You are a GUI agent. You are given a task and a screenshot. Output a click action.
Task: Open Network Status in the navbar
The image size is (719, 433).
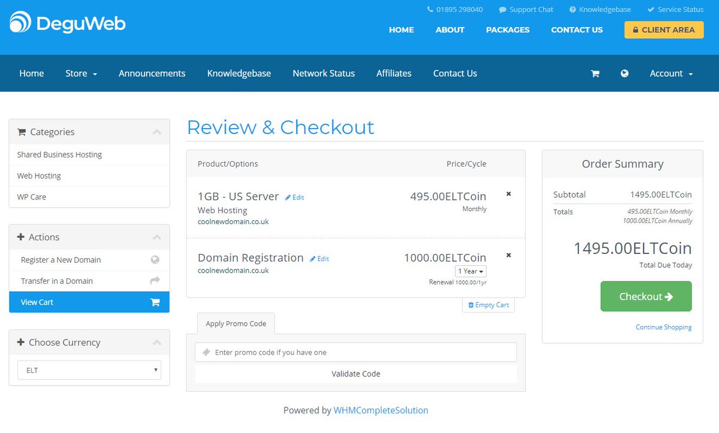[x=324, y=73]
